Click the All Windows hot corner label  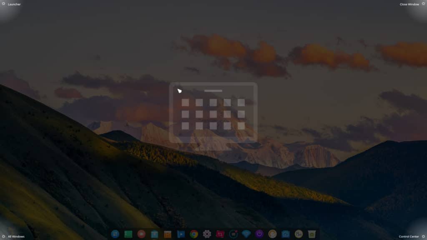point(16,237)
